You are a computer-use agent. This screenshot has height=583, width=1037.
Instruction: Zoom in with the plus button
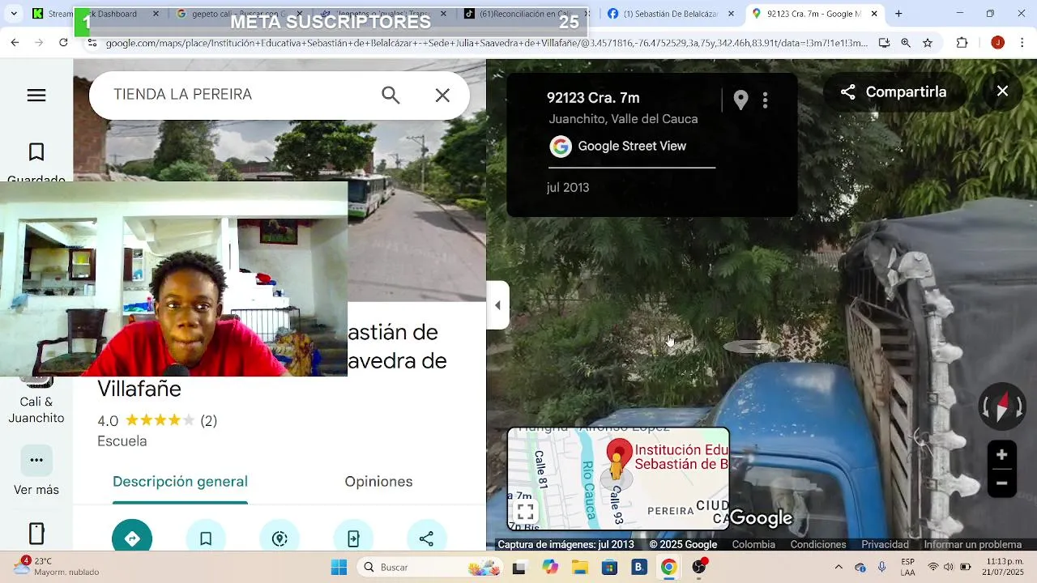[1002, 455]
